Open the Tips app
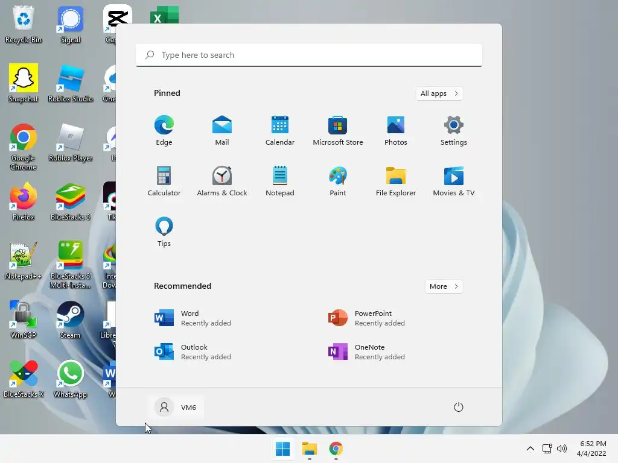Screen dimensions: 618x463 [164, 232]
